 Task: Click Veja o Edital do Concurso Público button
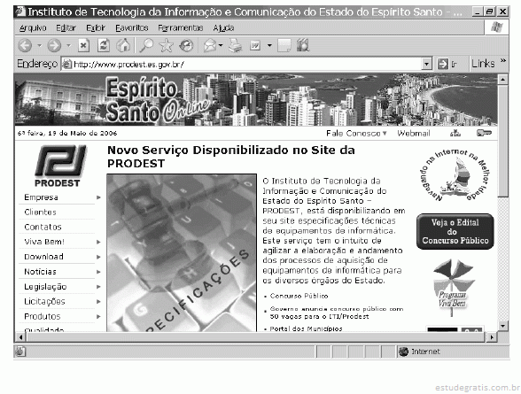click(455, 231)
